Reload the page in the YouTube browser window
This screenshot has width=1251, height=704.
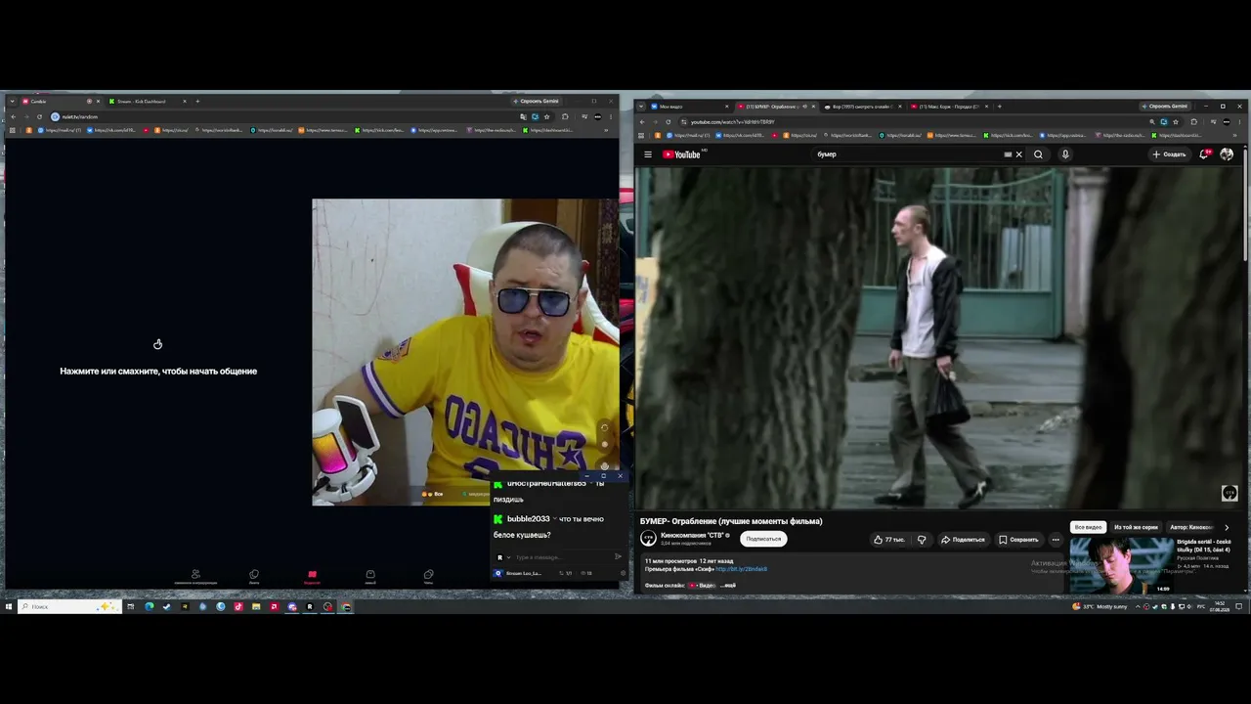[669, 122]
